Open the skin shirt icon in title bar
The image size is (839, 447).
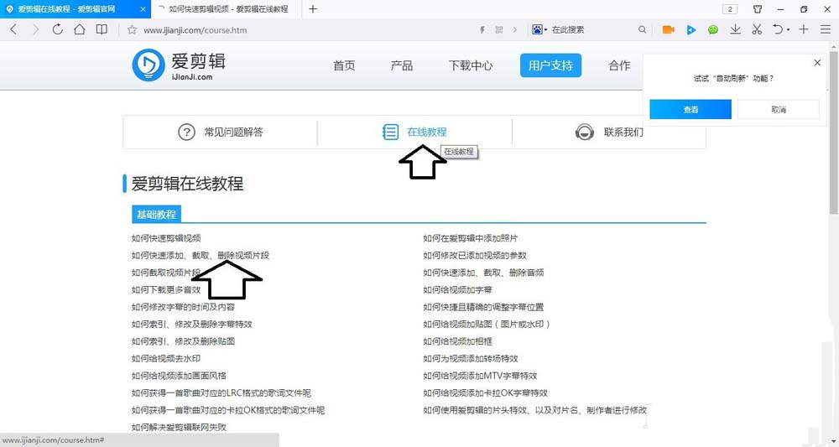pos(758,9)
